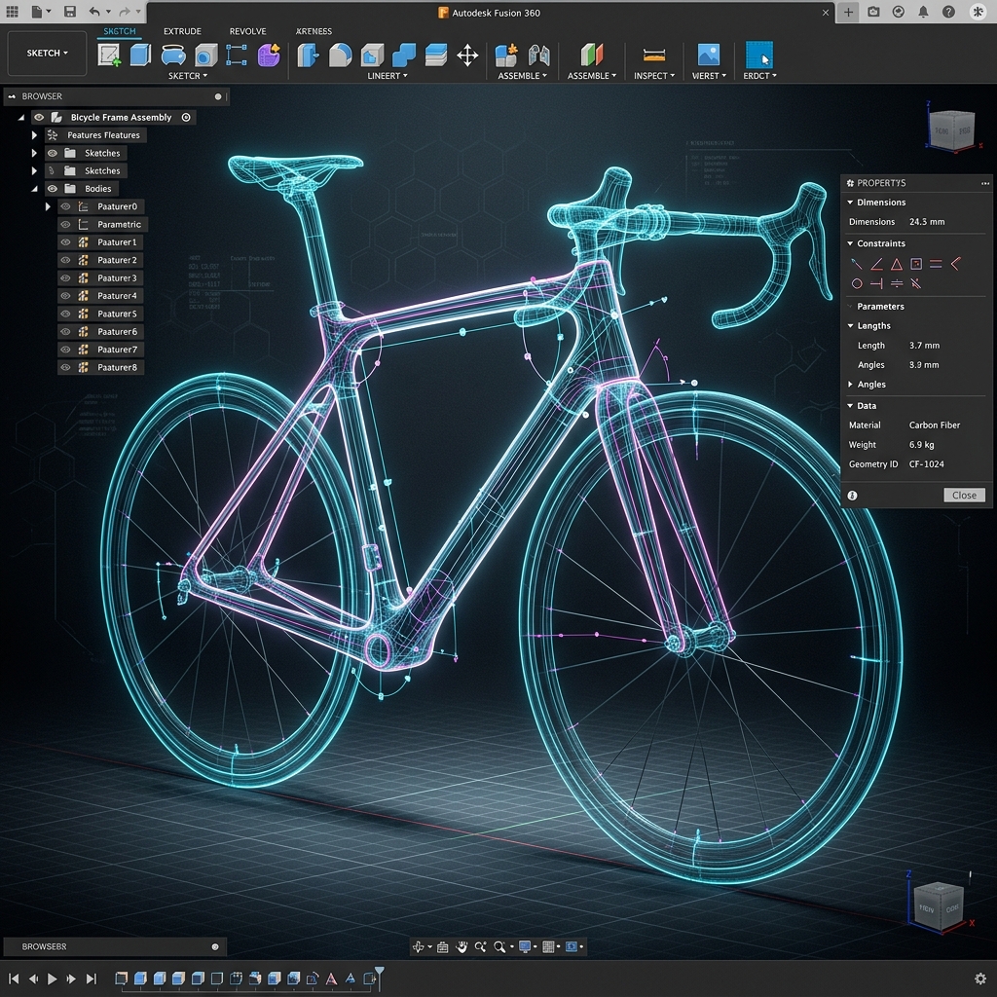The image size is (997, 997).
Task: Play the timeline
Action: point(53,979)
